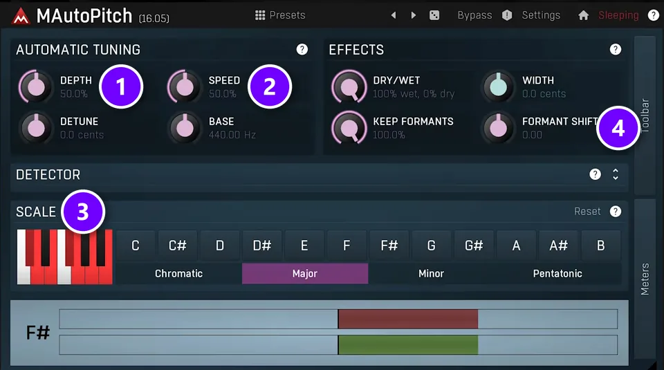Reset the scale settings

587,211
